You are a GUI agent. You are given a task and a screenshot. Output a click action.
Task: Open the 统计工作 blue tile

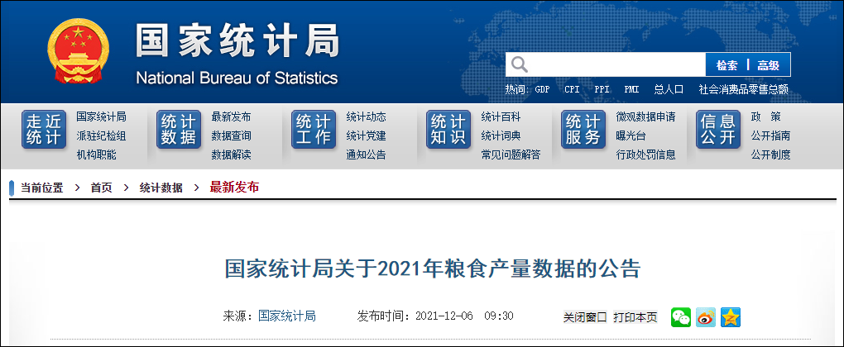pyautogui.click(x=314, y=130)
